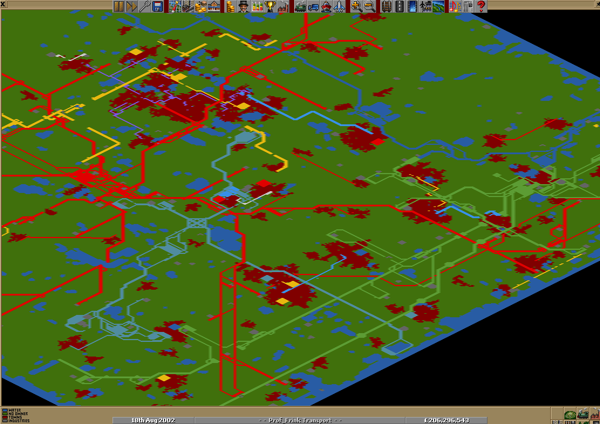
Task: Zoom in the view
Action: click(356, 6)
